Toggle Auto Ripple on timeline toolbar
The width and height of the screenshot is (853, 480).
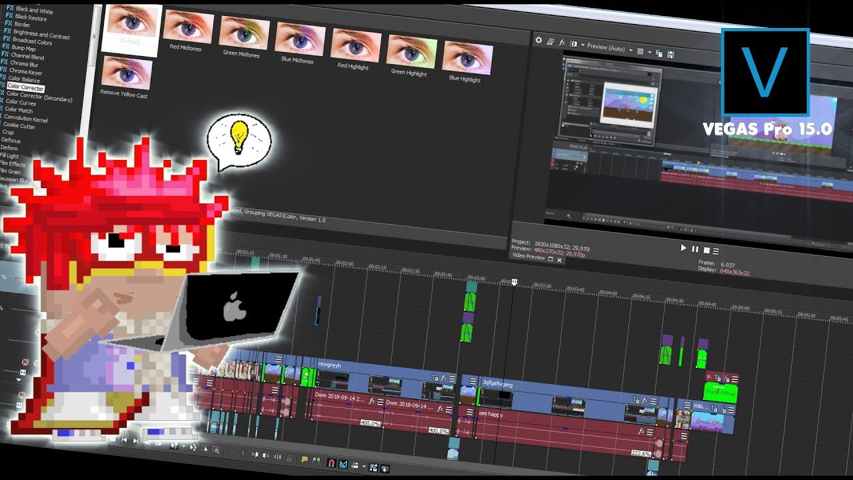point(355,465)
